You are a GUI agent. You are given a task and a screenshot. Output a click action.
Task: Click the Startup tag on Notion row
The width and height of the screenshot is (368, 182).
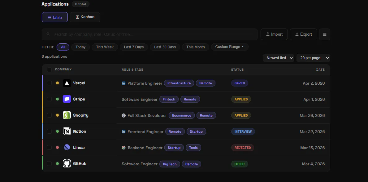(196, 131)
